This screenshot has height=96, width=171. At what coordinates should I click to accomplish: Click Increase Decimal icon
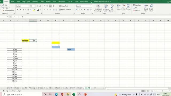[88, 10]
